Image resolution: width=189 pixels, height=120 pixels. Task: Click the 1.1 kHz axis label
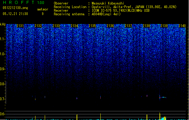[x=3, y=39]
